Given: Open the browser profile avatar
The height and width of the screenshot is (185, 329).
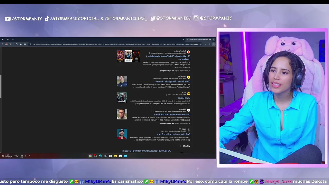Looking at the screenshot, I should click(x=6, y=44).
